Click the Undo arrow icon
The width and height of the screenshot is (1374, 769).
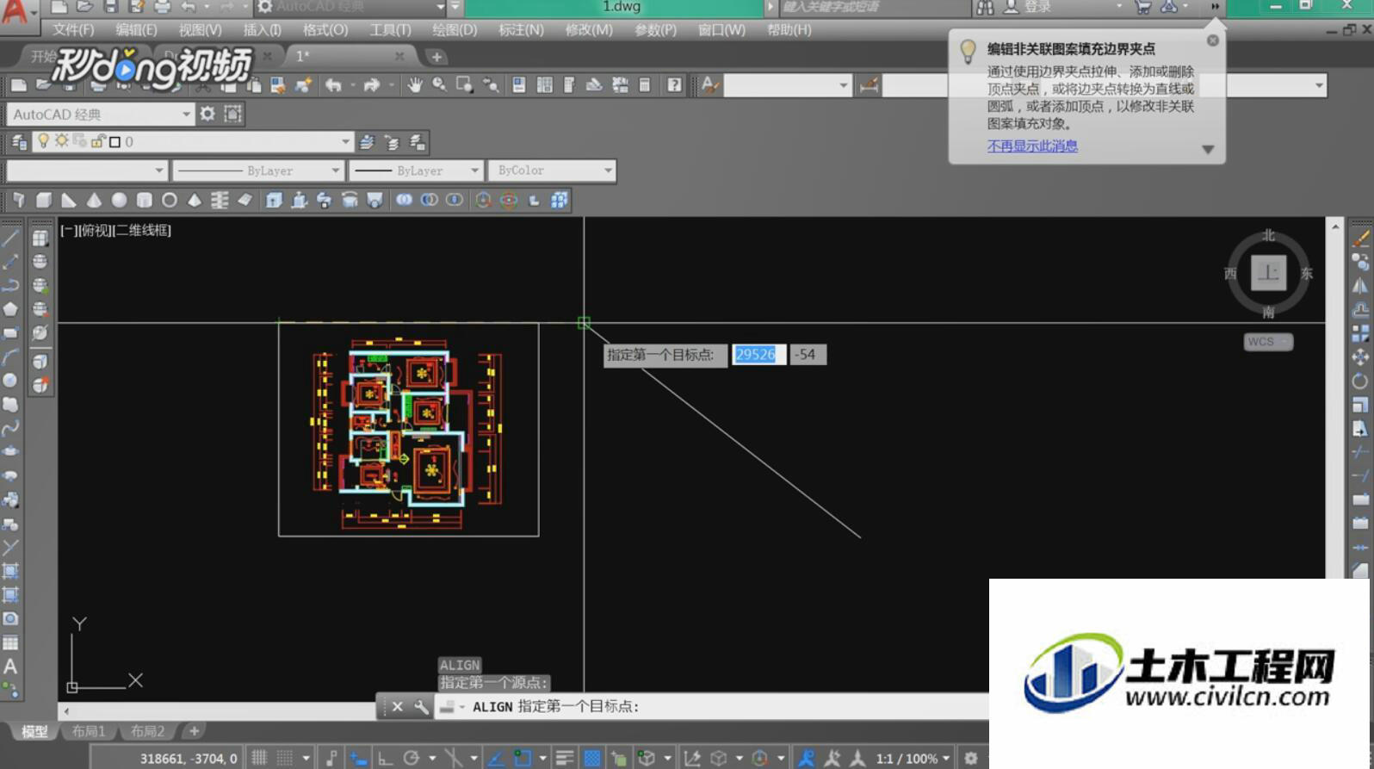pyautogui.click(x=333, y=84)
